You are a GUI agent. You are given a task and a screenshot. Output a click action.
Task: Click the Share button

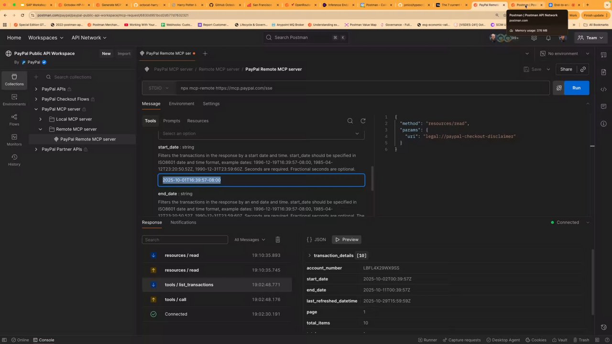[x=566, y=69]
